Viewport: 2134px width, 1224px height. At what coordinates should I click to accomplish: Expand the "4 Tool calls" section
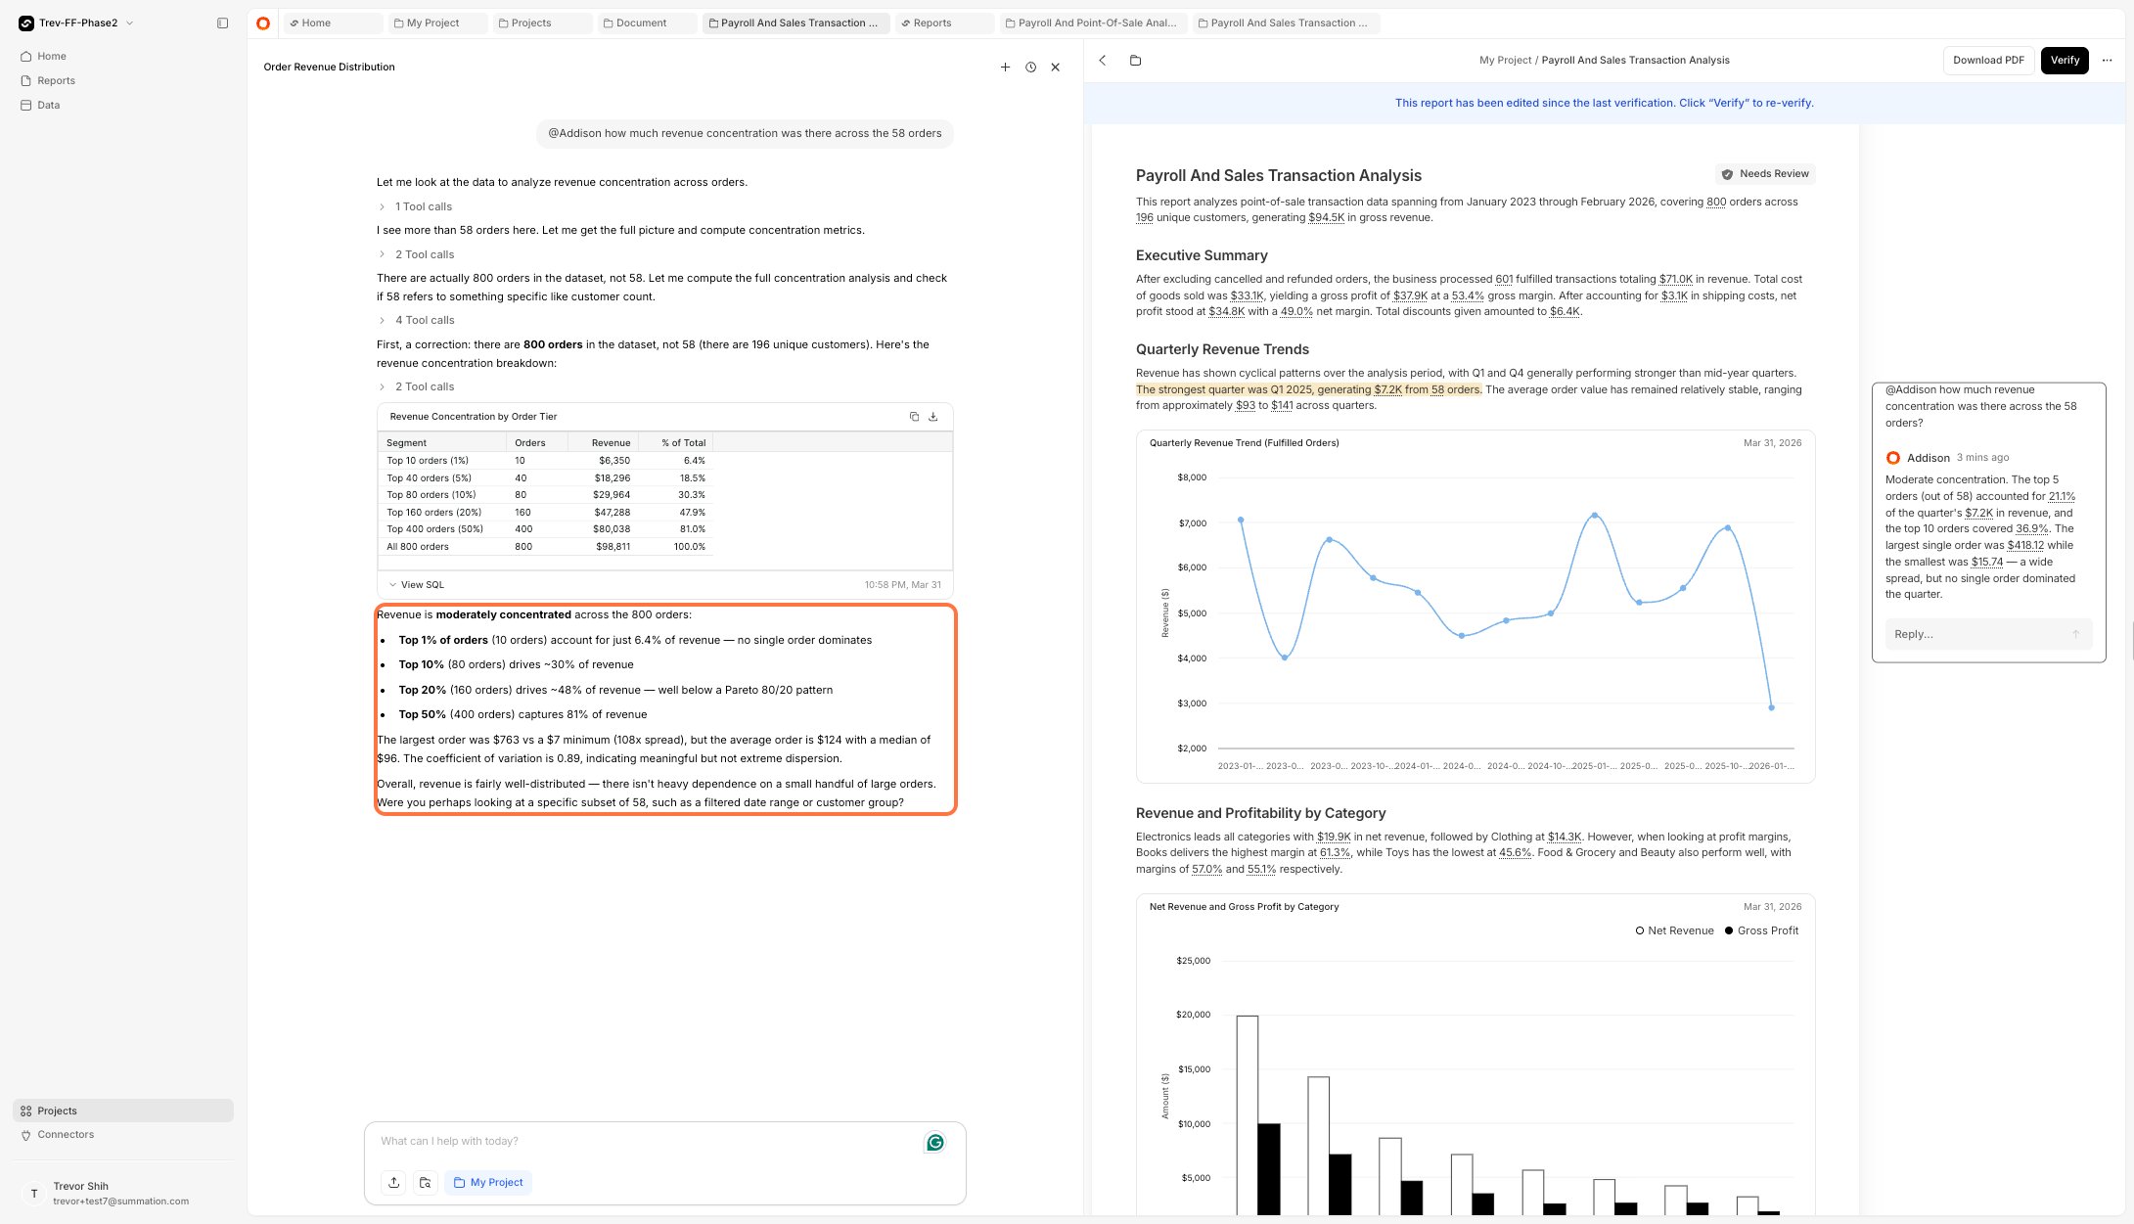coord(416,320)
